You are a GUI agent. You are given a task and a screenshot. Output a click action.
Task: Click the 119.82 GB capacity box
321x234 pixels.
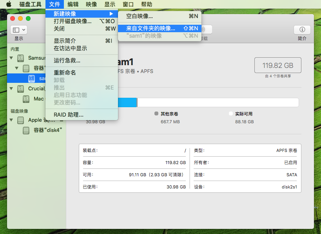278,65
